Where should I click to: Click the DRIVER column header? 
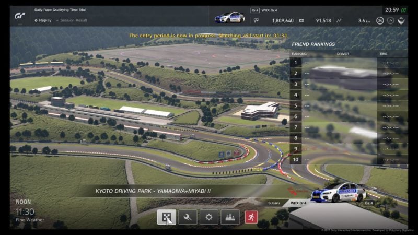point(343,54)
